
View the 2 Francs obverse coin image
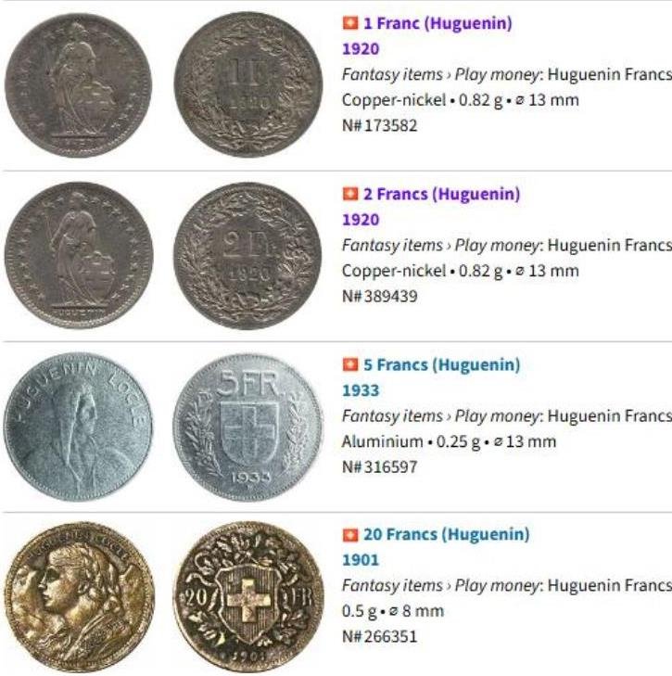click(x=79, y=255)
